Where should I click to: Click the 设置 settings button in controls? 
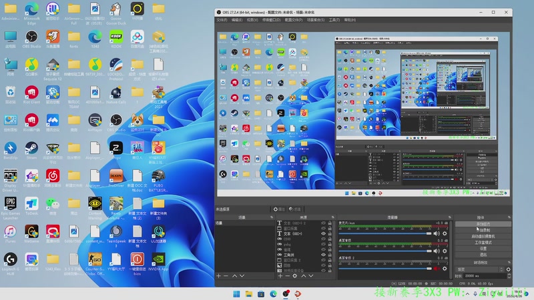pos(483,249)
